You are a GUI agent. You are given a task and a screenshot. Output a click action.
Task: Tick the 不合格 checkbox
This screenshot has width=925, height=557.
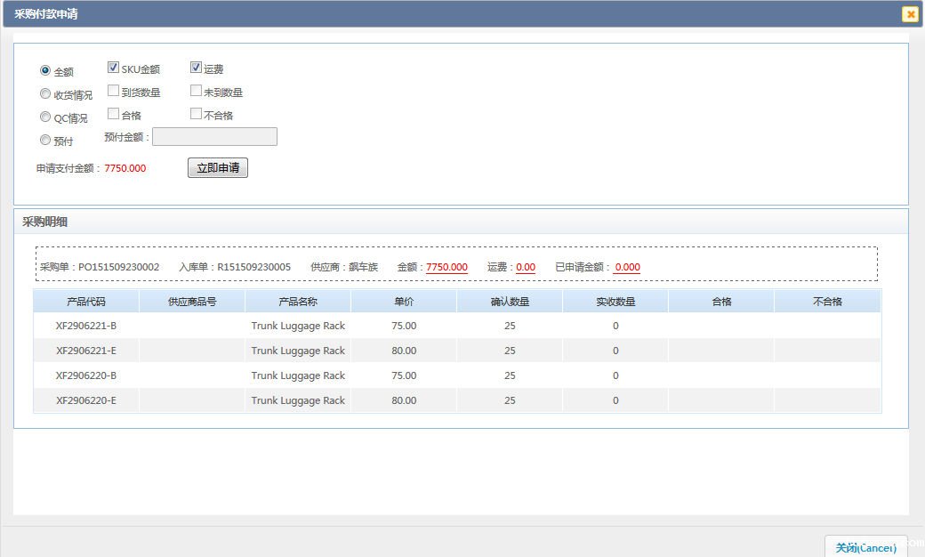[x=196, y=114]
